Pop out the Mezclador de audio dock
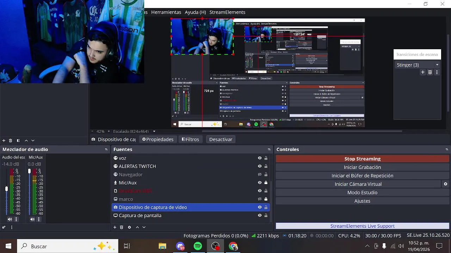Viewport: 451px width, 253px height. [106, 150]
